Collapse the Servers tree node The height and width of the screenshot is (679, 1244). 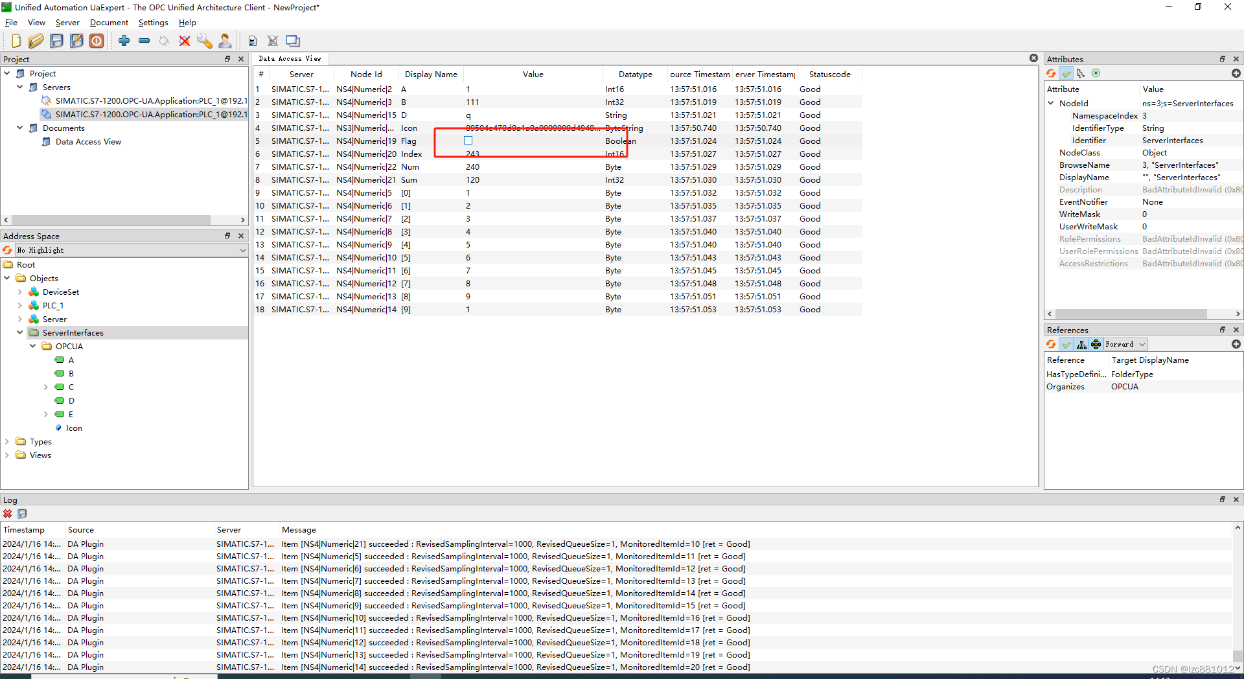pos(20,87)
